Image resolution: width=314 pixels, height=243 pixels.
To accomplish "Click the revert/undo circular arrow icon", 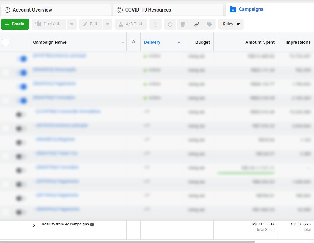I will (170, 24).
